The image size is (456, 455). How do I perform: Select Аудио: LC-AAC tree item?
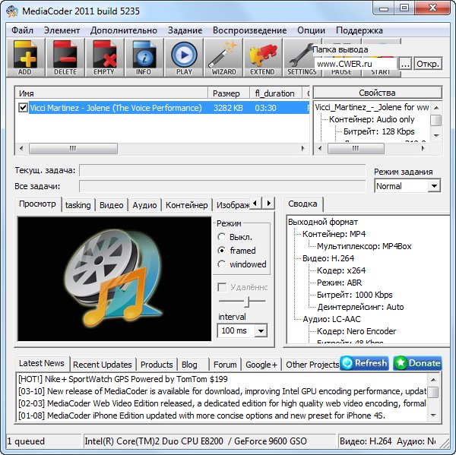tap(331, 319)
